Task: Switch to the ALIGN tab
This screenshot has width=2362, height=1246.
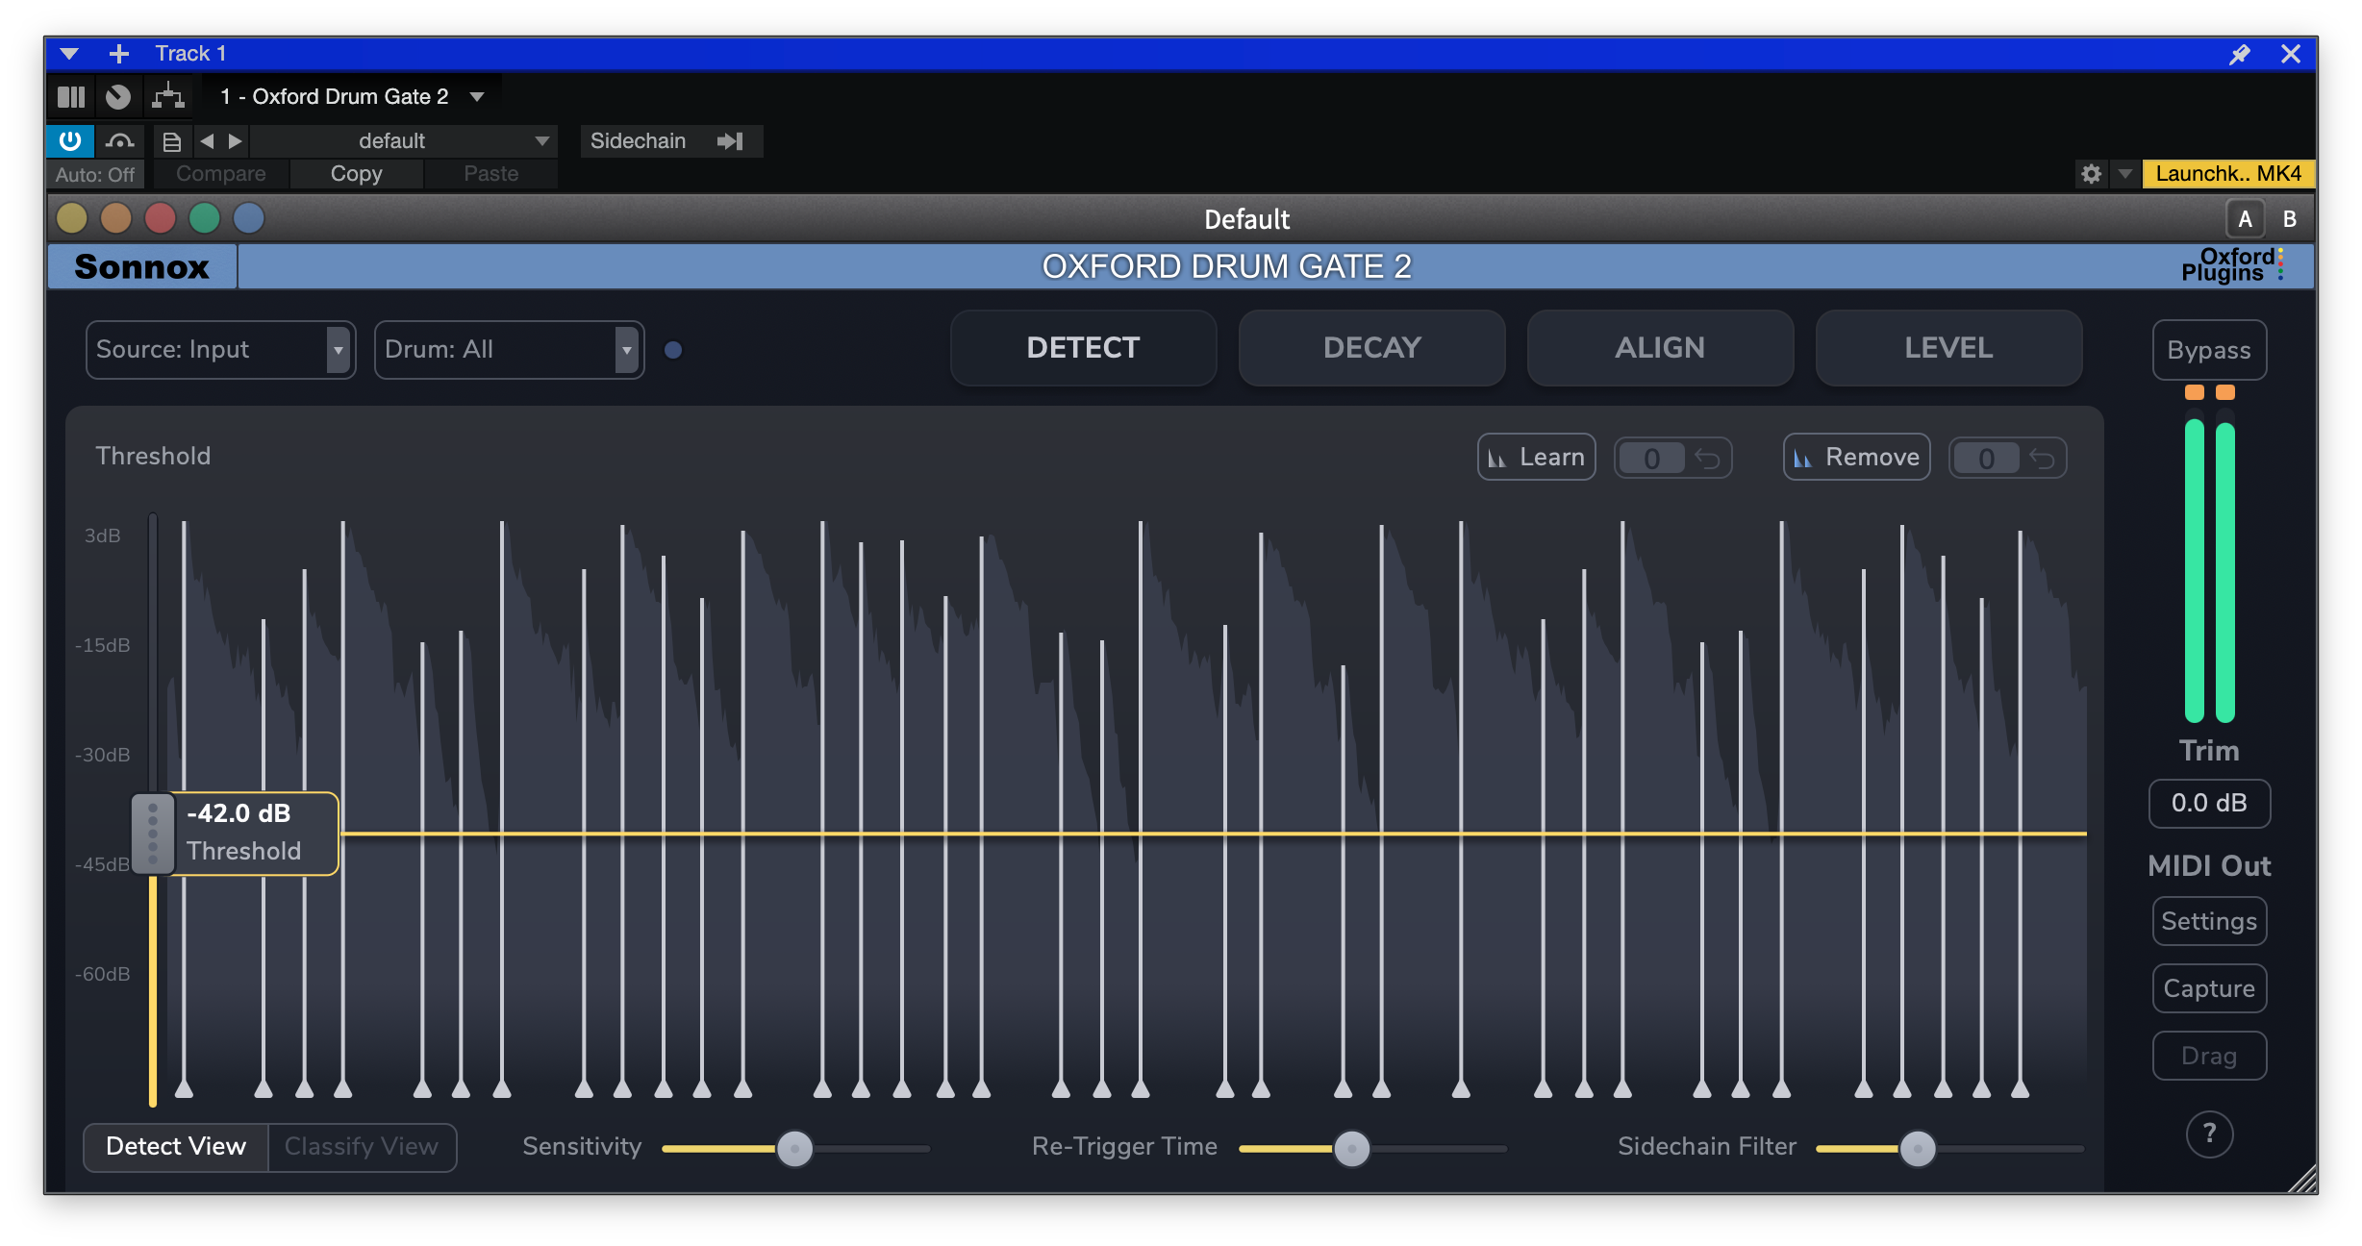Action: (1661, 348)
